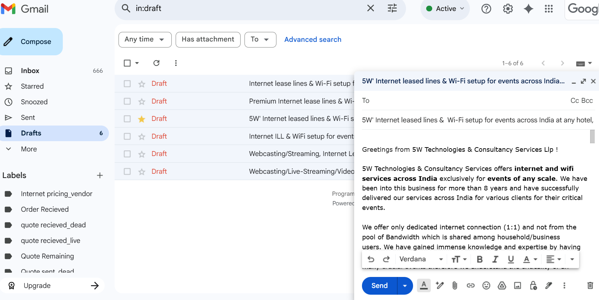Open Help me write pencil icon
This screenshot has height=300, width=599.
point(440,285)
